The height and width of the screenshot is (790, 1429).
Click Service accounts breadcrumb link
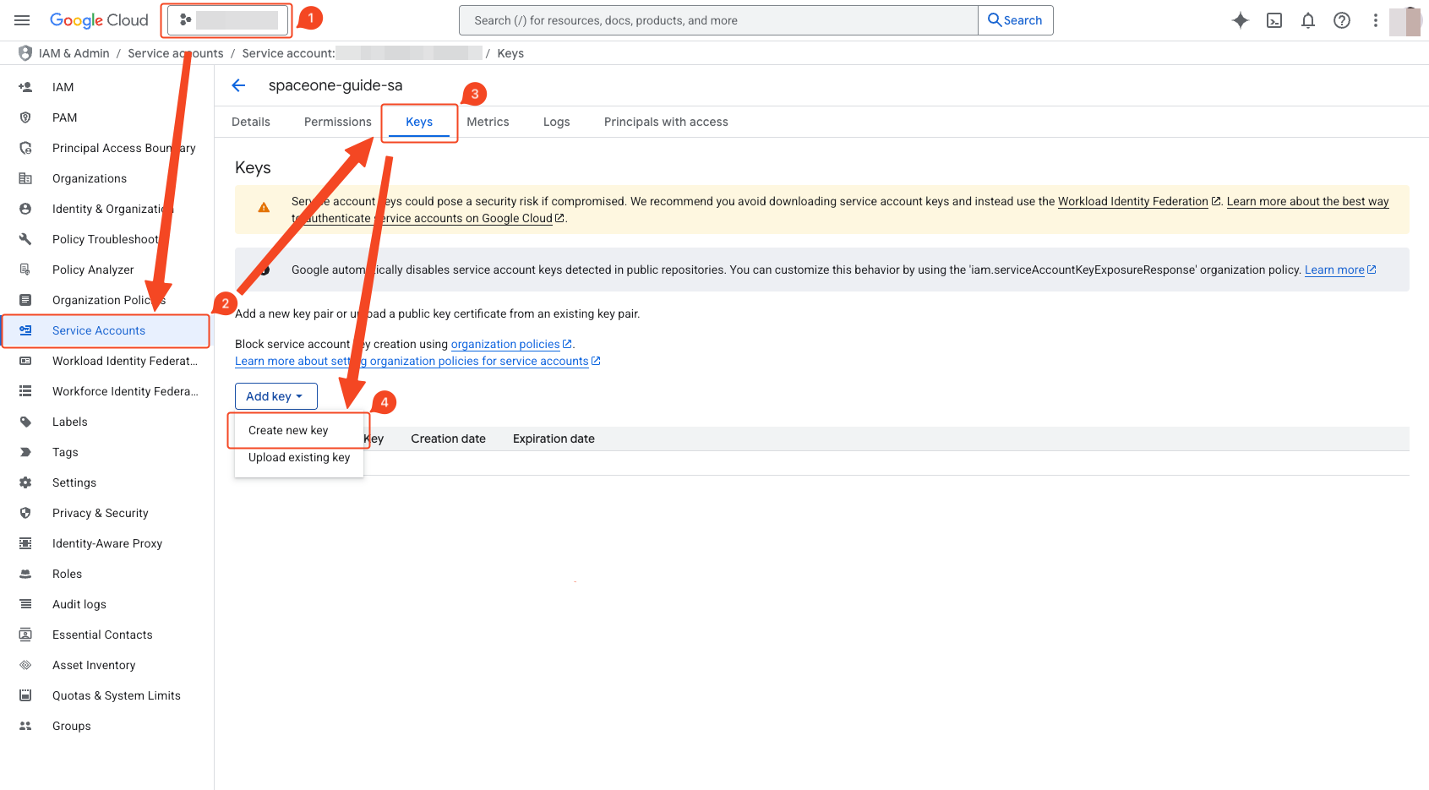click(176, 53)
